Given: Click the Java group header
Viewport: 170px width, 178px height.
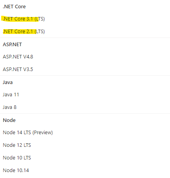Looking at the screenshot, I should pyautogui.click(x=7, y=82).
